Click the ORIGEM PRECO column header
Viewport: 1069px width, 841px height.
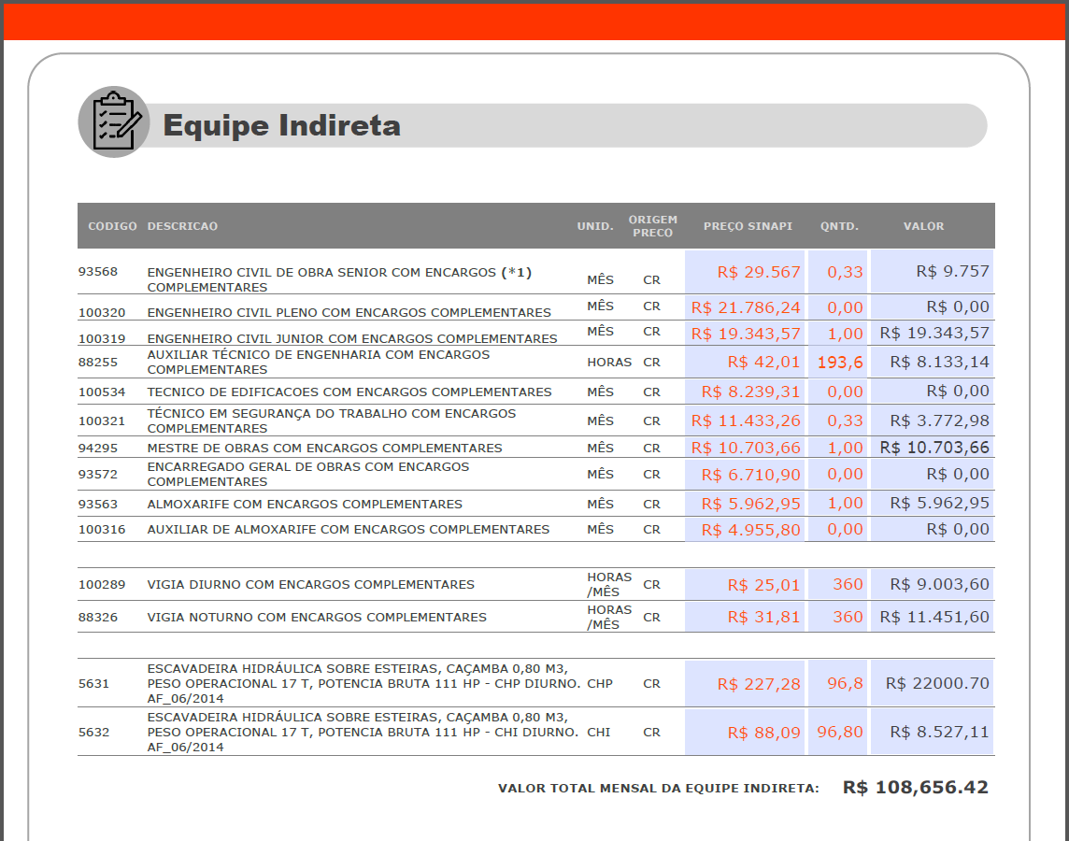pos(652,226)
